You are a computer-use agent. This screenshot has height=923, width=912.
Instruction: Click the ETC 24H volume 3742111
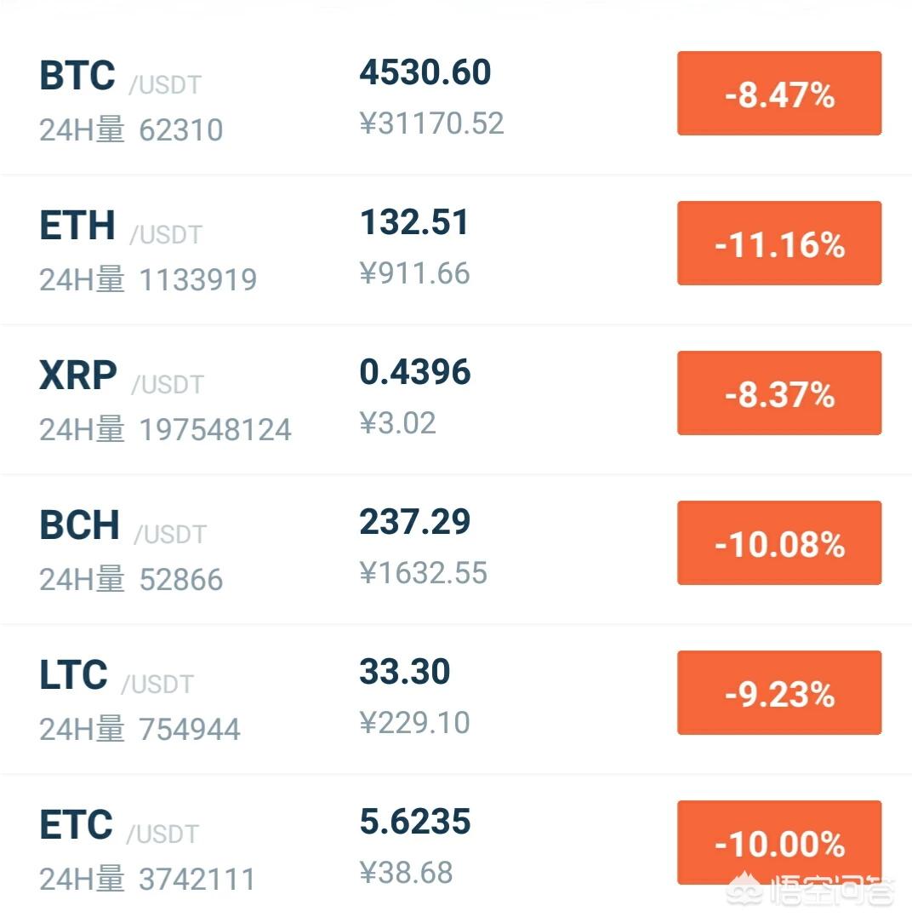[x=197, y=879]
